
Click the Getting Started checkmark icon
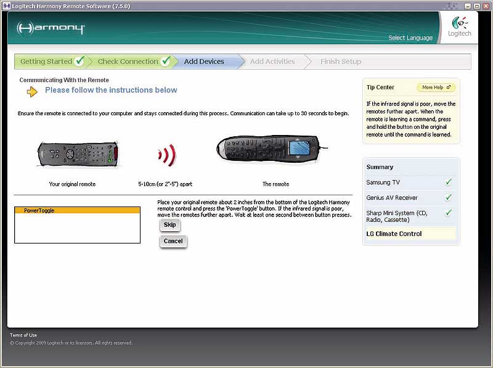[x=80, y=60]
